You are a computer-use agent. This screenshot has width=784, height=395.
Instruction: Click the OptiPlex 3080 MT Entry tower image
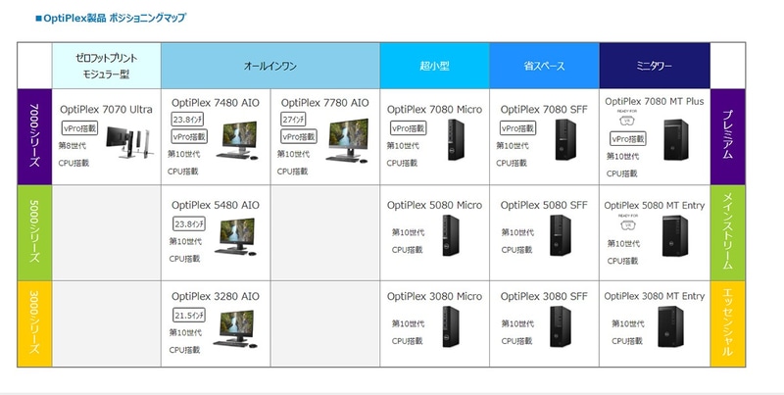[x=670, y=326]
